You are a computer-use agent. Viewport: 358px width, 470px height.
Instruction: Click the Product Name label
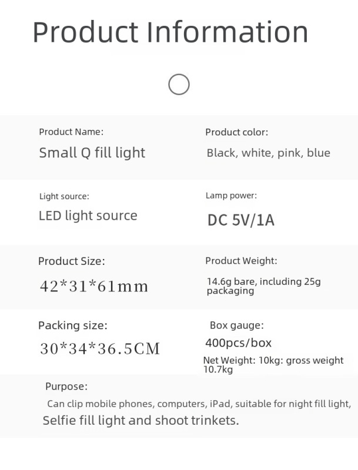[71, 132]
